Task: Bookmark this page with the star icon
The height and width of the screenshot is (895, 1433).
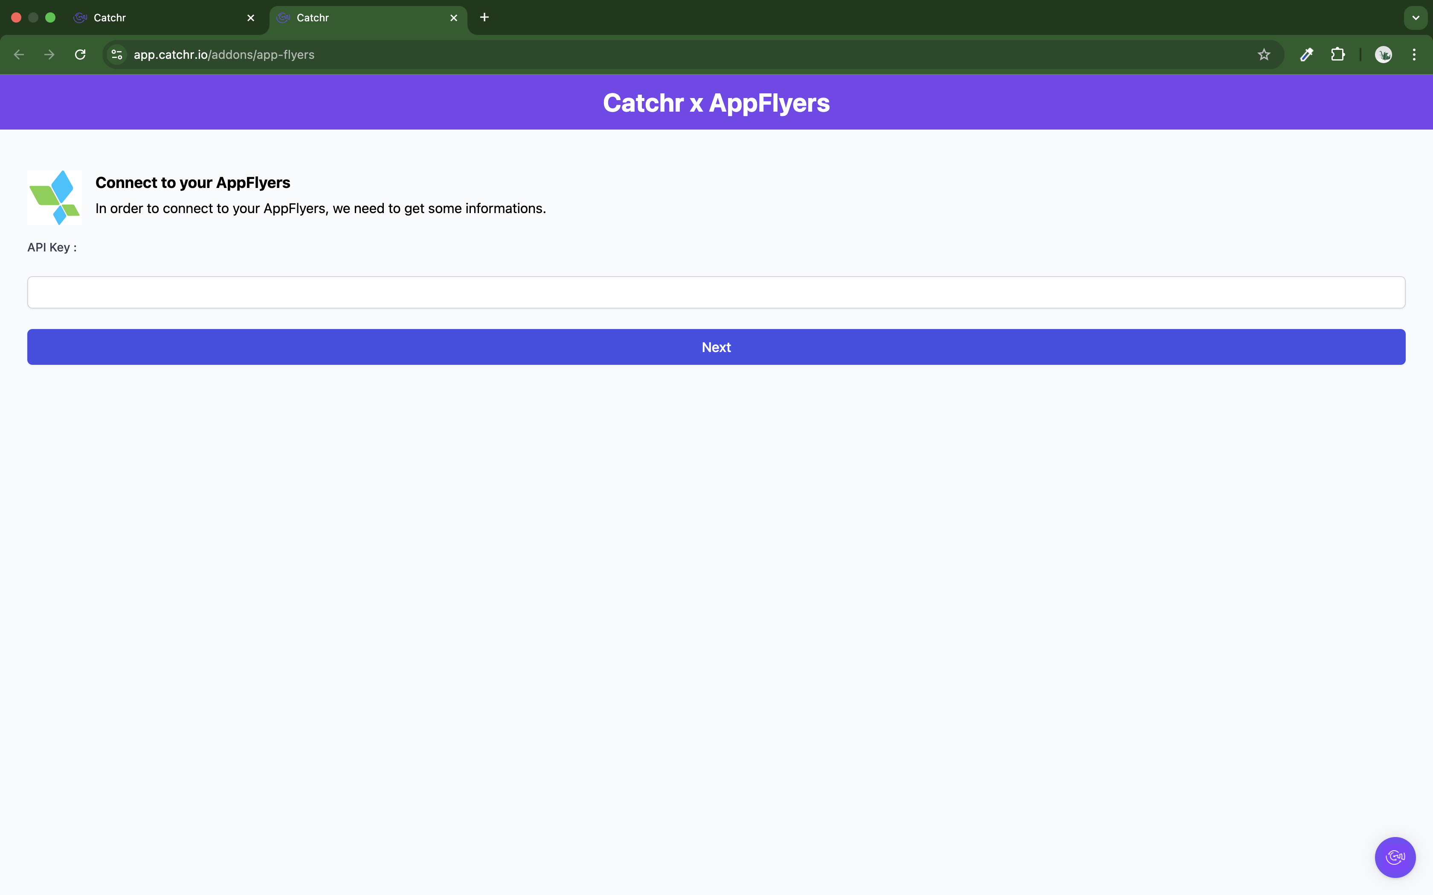Action: [1264, 55]
